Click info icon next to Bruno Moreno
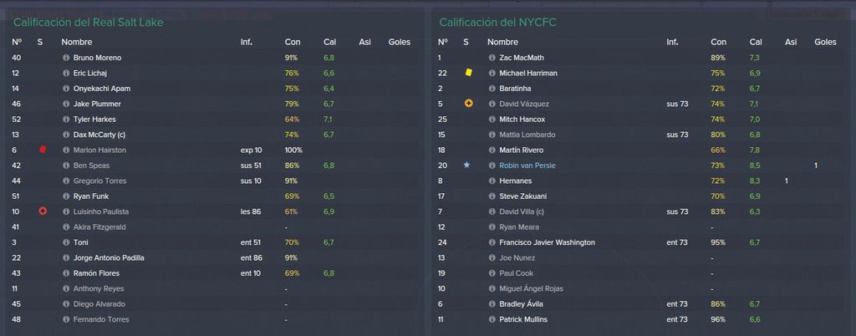Viewport: 856px width, 336px height. [66, 58]
